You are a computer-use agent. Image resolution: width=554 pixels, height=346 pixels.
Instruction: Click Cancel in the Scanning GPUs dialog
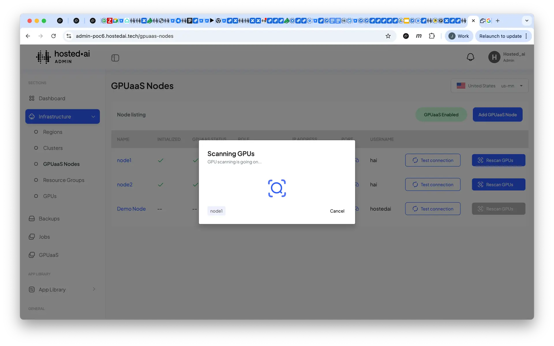click(x=337, y=211)
